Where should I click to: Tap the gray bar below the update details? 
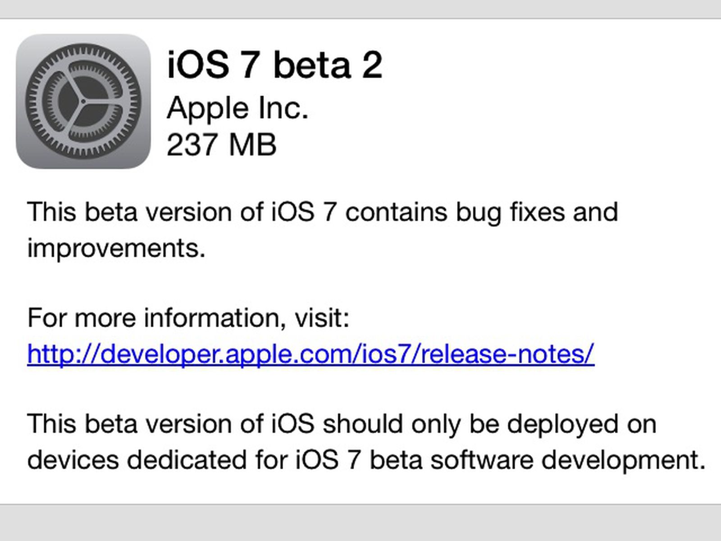pyautogui.click(x=360, y=523)
